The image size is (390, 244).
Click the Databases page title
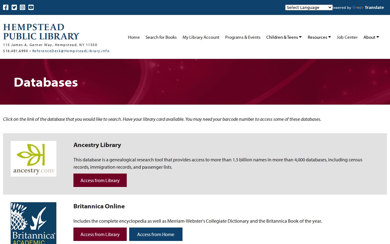46,82
